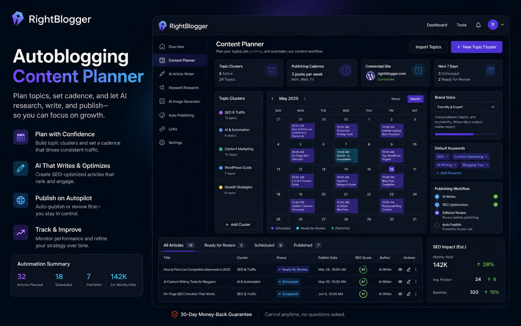Click the Connected Site sync clock icon
Screen dimensions: 521x326
click(x=419, y=70)
